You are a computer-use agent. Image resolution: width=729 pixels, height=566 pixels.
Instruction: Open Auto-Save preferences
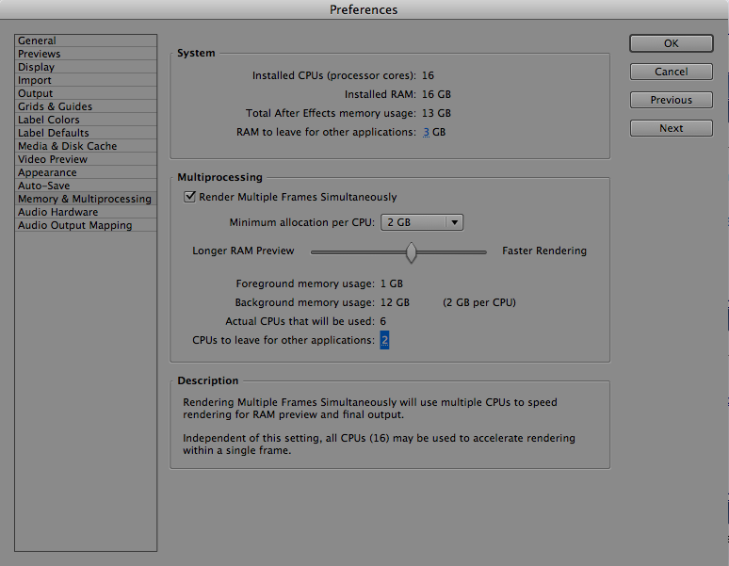point(44,186)
